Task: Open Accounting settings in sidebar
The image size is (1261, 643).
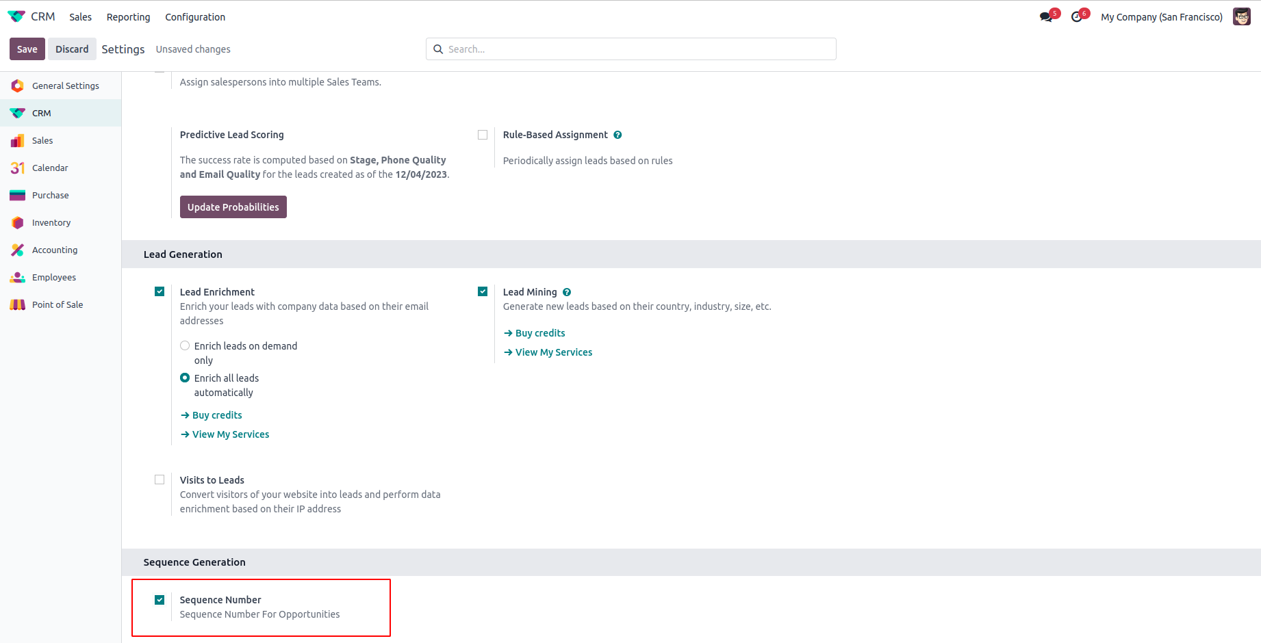Action: (55, 250)
